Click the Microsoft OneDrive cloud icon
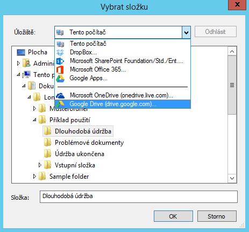 click(60, 95)
